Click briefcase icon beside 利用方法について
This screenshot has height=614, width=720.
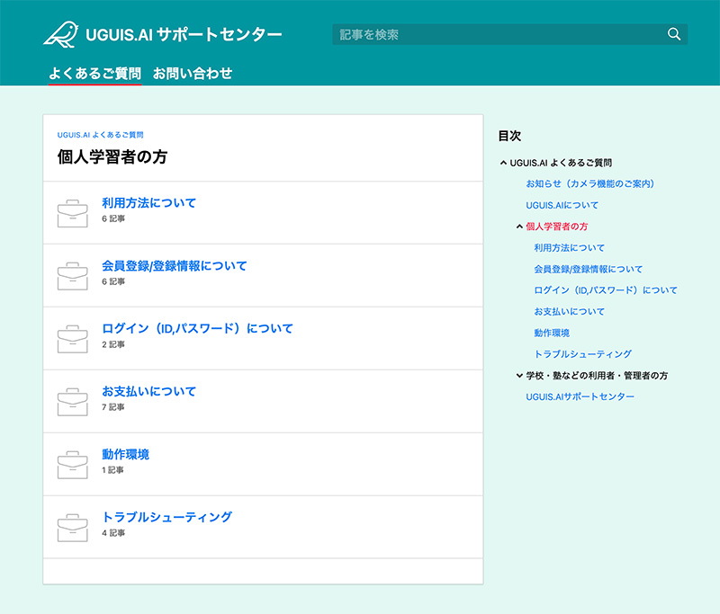pyautogui.click(x=72, y=212)
